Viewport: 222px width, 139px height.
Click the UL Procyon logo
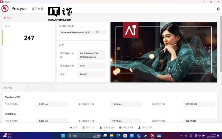(14, 9)
